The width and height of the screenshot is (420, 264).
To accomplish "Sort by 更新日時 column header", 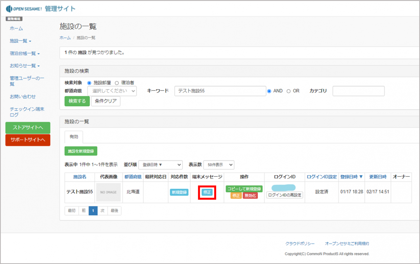I will 378,177.
